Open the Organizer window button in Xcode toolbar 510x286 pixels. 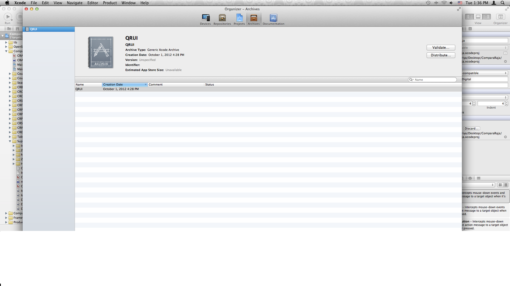(x=500, y=17)
